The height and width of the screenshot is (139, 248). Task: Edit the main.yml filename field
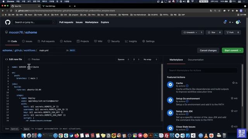[51, 51]
